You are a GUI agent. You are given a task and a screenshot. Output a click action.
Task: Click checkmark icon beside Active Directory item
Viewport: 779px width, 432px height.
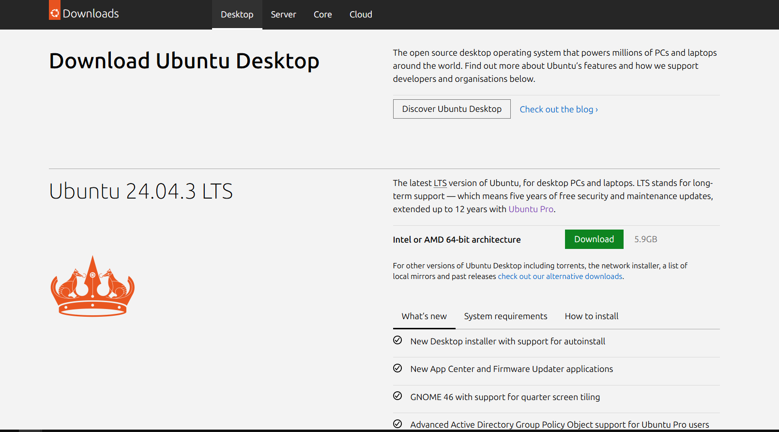[x=397, y=424]
